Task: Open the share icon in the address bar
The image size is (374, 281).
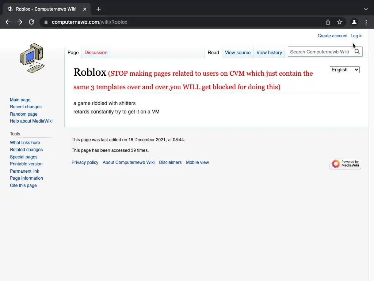Action: pyautogui.click(x=328, y=22)
